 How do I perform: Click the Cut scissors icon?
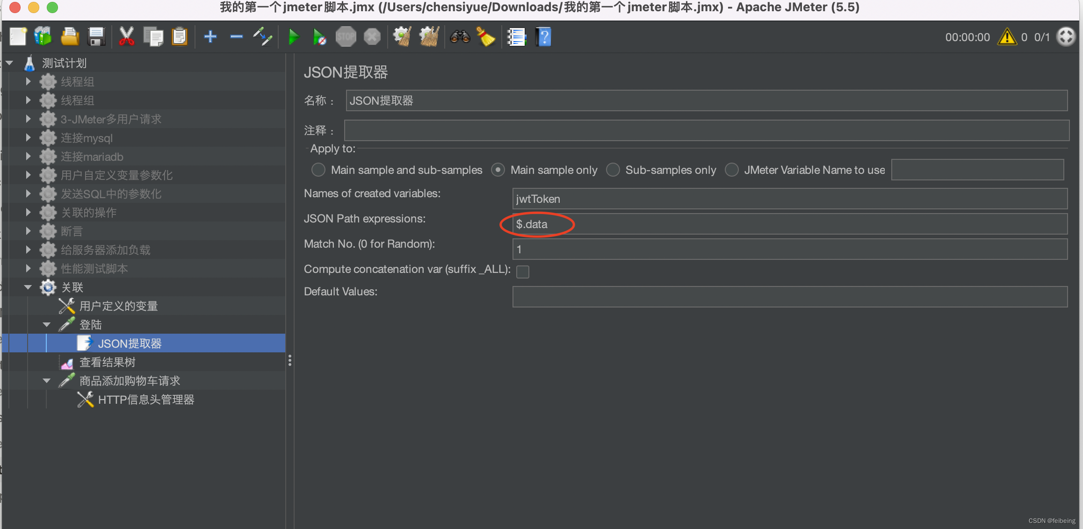(x=126, y=36)
